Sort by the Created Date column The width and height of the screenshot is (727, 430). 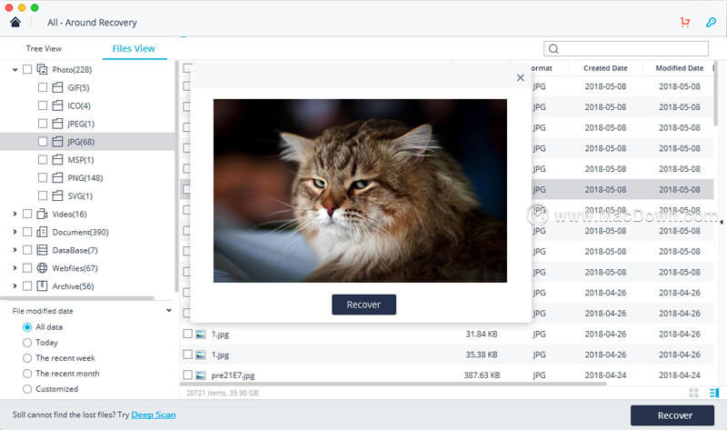pos(605,68)
